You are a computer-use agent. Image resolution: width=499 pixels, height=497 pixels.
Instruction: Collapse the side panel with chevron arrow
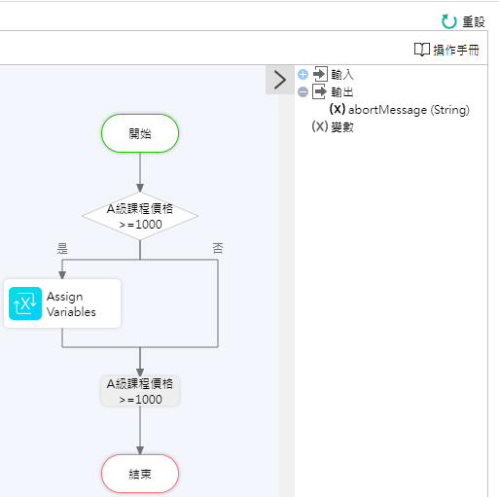[x=280, y=80]
